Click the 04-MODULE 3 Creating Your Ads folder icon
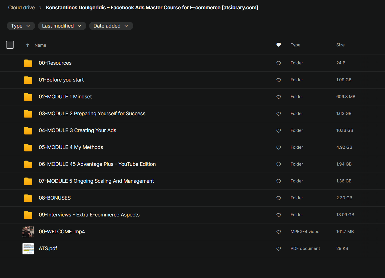This screenshot has width=385, height=278. coord(28,131)
